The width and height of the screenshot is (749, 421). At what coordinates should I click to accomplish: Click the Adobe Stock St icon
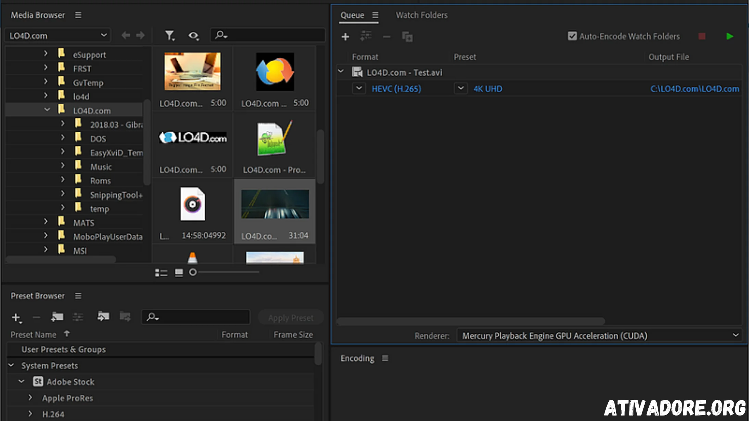(38, 381)
